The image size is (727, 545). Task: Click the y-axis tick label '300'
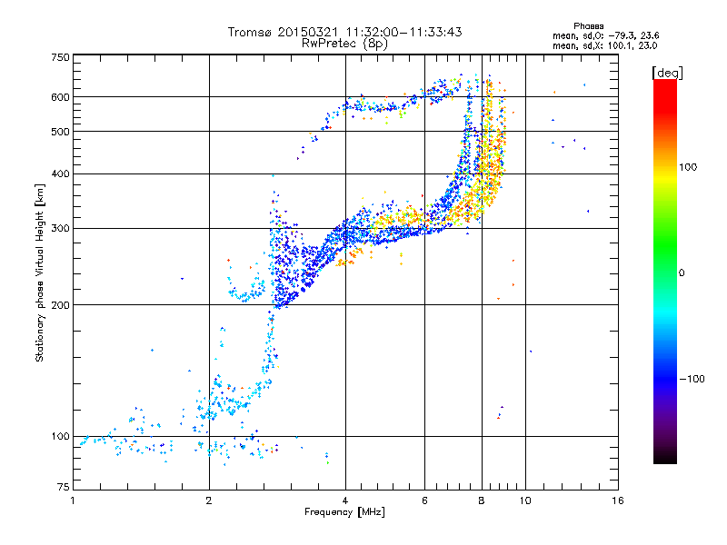tap(60, 229)
